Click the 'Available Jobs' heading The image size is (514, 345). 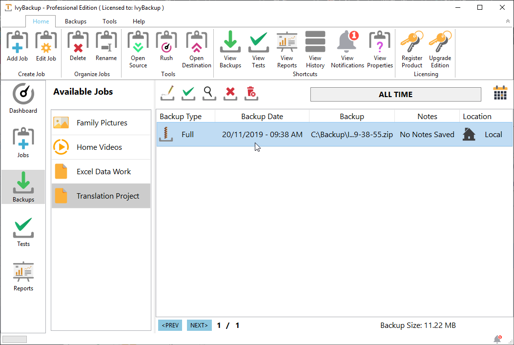(x=83, y=92)
